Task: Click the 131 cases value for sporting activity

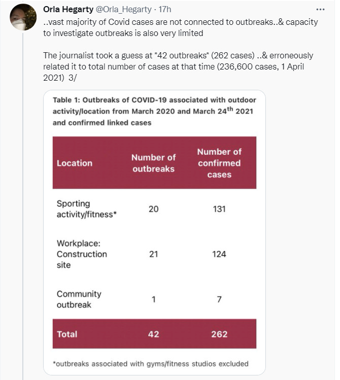Action: [219, 209]
